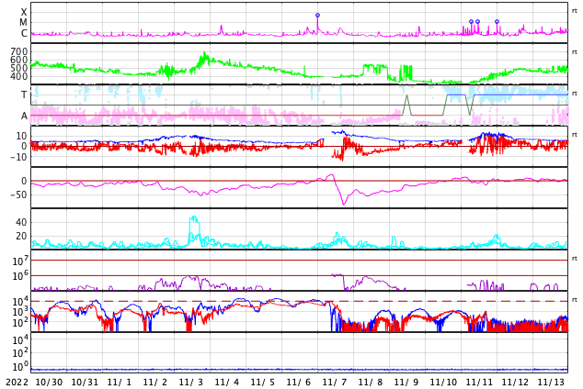Select the '10^6' electron flux axis label

(x=19, y=276)
